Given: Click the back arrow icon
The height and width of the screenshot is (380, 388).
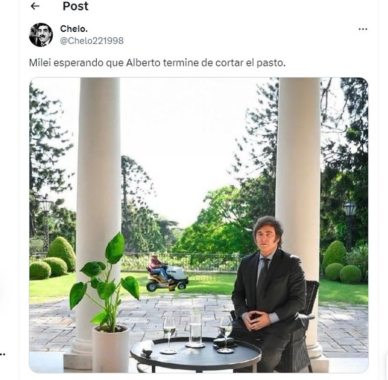Looking at the screenshot, I should (x=35, y=6).
